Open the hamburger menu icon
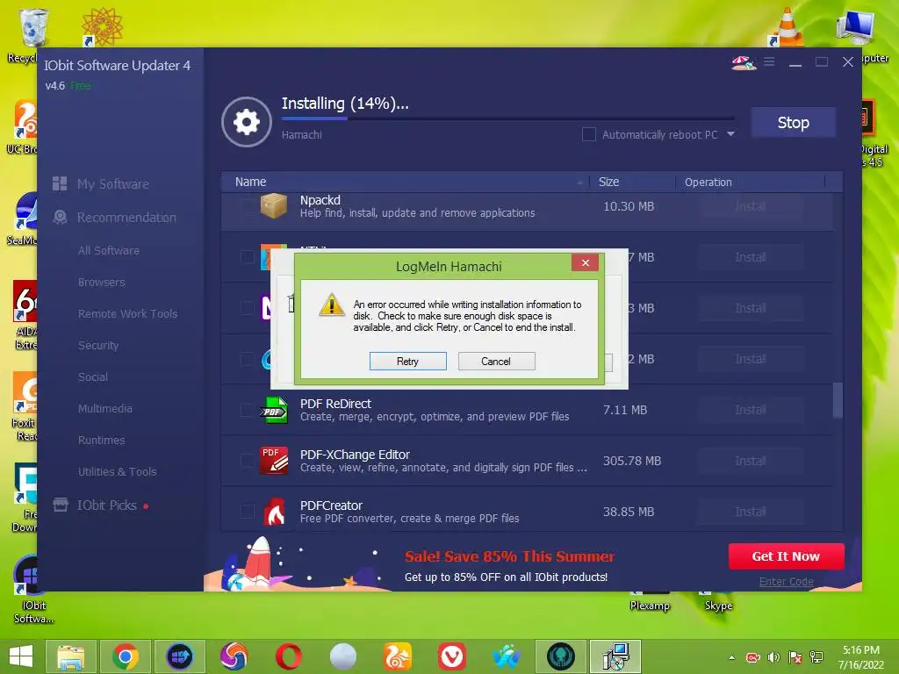Screen dimensions: 899x674 pos(769,61)
